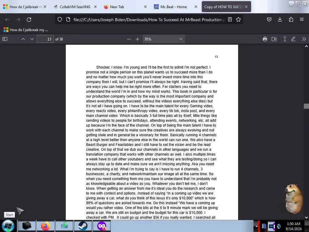Close the Copy of HOW TO SUCC tab
The image size is (309, 232).
(x=246, y=7)
